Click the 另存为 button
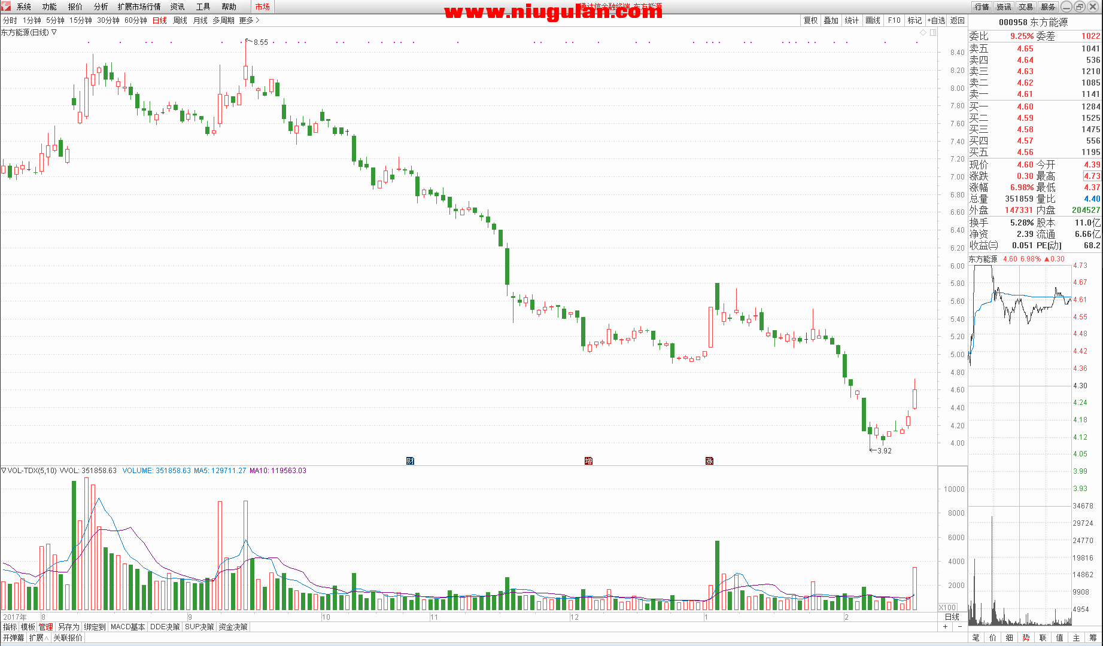 (x=69, y=627)
